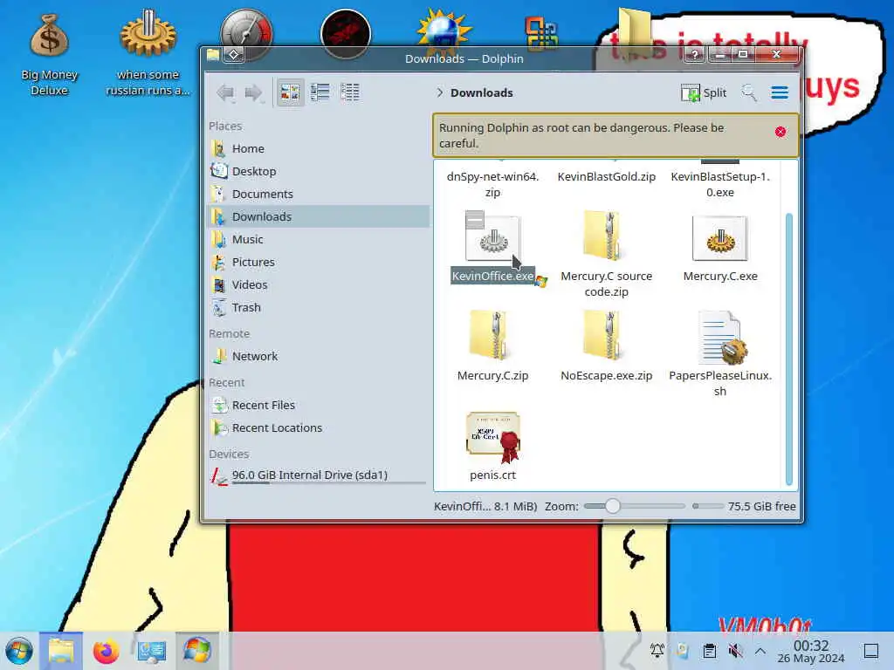Screen dimensions: 894x670
Task: Open the Start menu orb
Action: coord(19,651)
